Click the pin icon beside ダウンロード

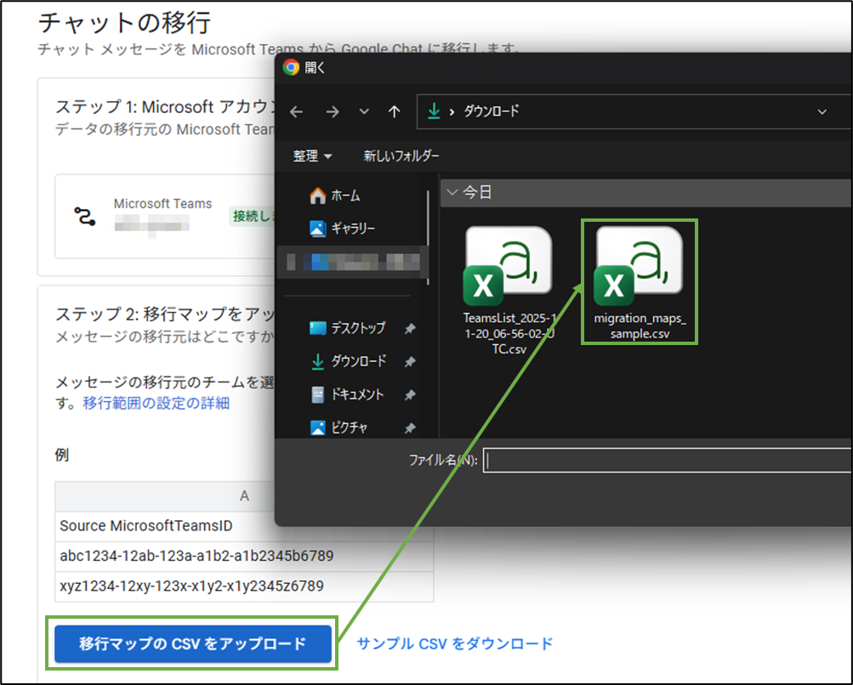click(410, 361)
